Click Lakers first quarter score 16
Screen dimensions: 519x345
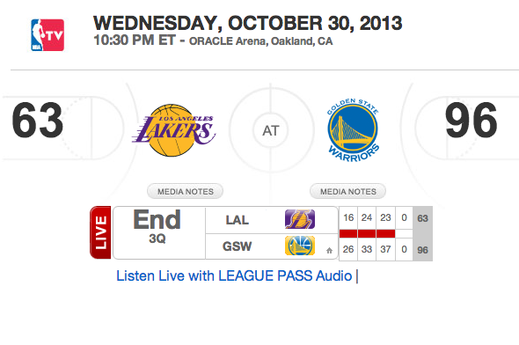coord(348,217)
